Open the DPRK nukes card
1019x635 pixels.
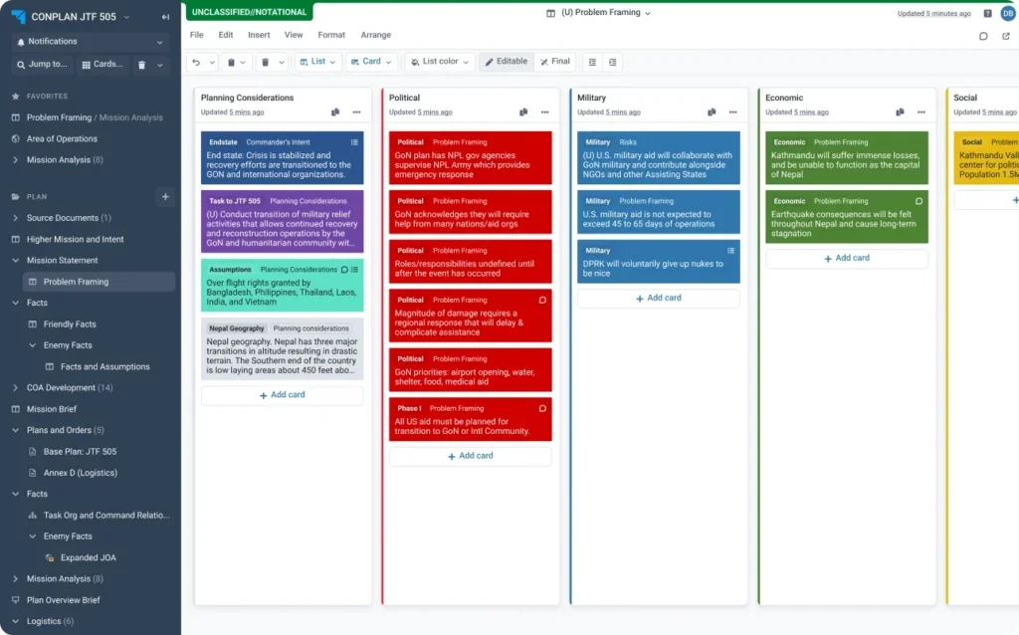click(x=659, y=263)
